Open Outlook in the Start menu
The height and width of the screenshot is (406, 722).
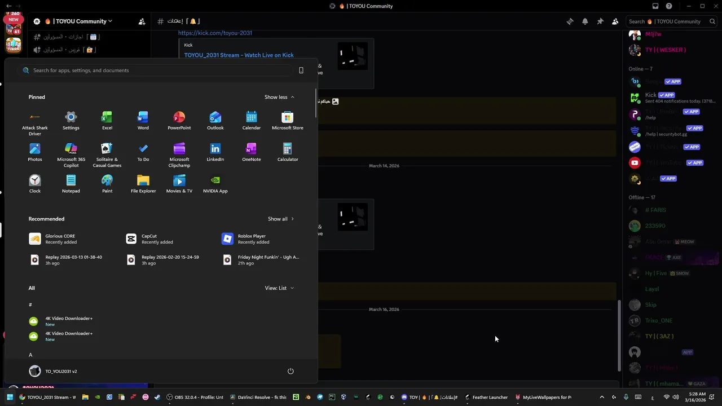pyautogui.click(x=215, y=121)
